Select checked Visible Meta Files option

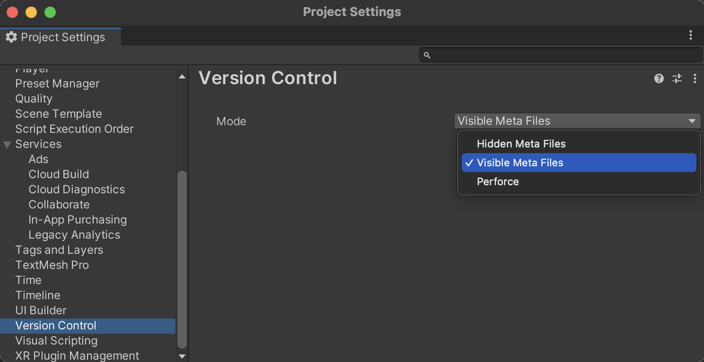point(520,163)
